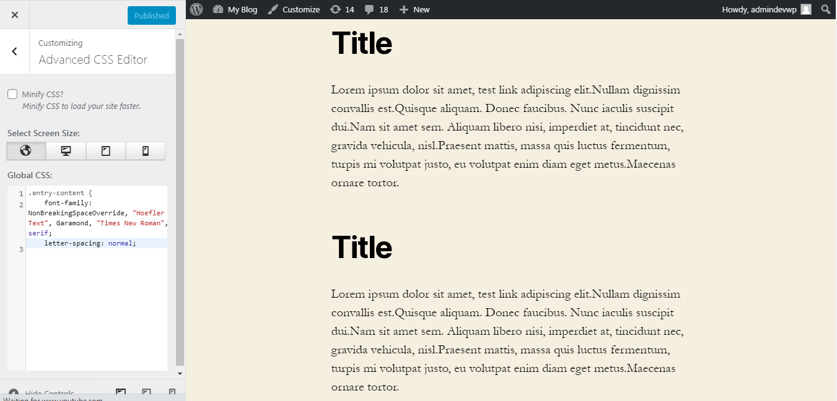Screen dimensions: 837x401
Task: Click the search magnifier in the admin bar
Action: coord(825,9)
